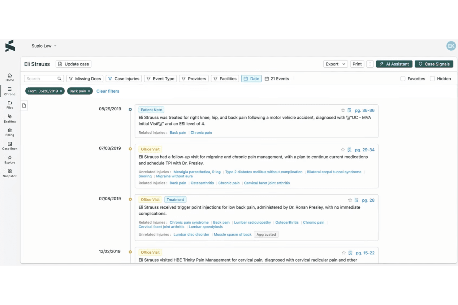The width and height of the screenshot is (458, 305).
Task: Open the Case Econ section
Action: click(x=10, y=146)
